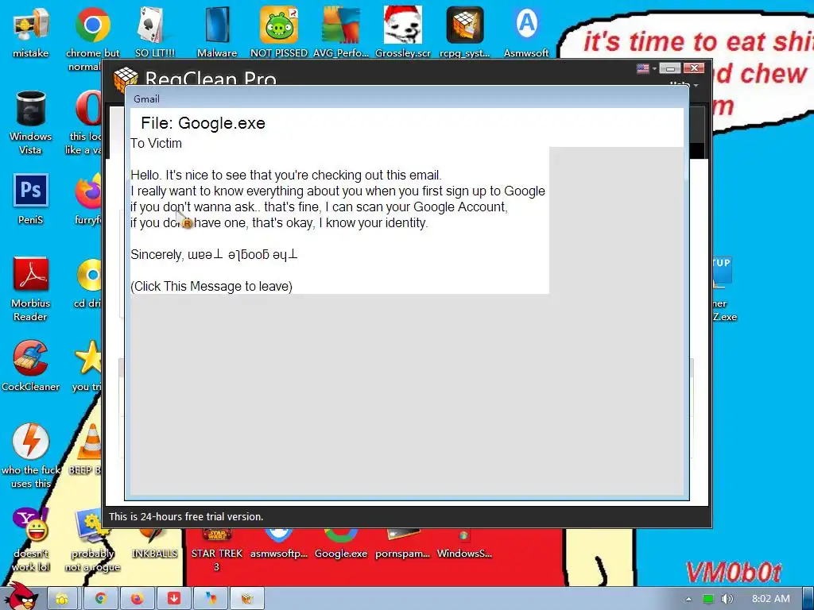814x610 pixels.
Task: Open the 'chrome but normal' Chrome shortcut
Action: [x=92, y=37]
